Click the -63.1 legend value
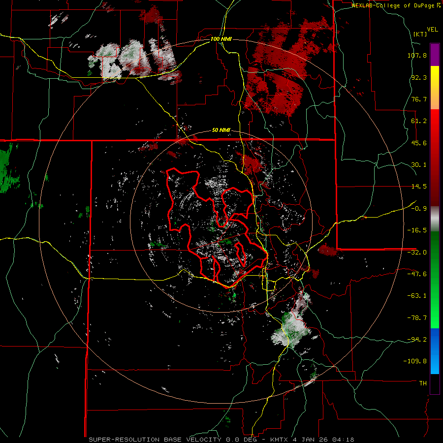This screenshot has height=443, width=443. pyautogui.click(x=417, y=296)
